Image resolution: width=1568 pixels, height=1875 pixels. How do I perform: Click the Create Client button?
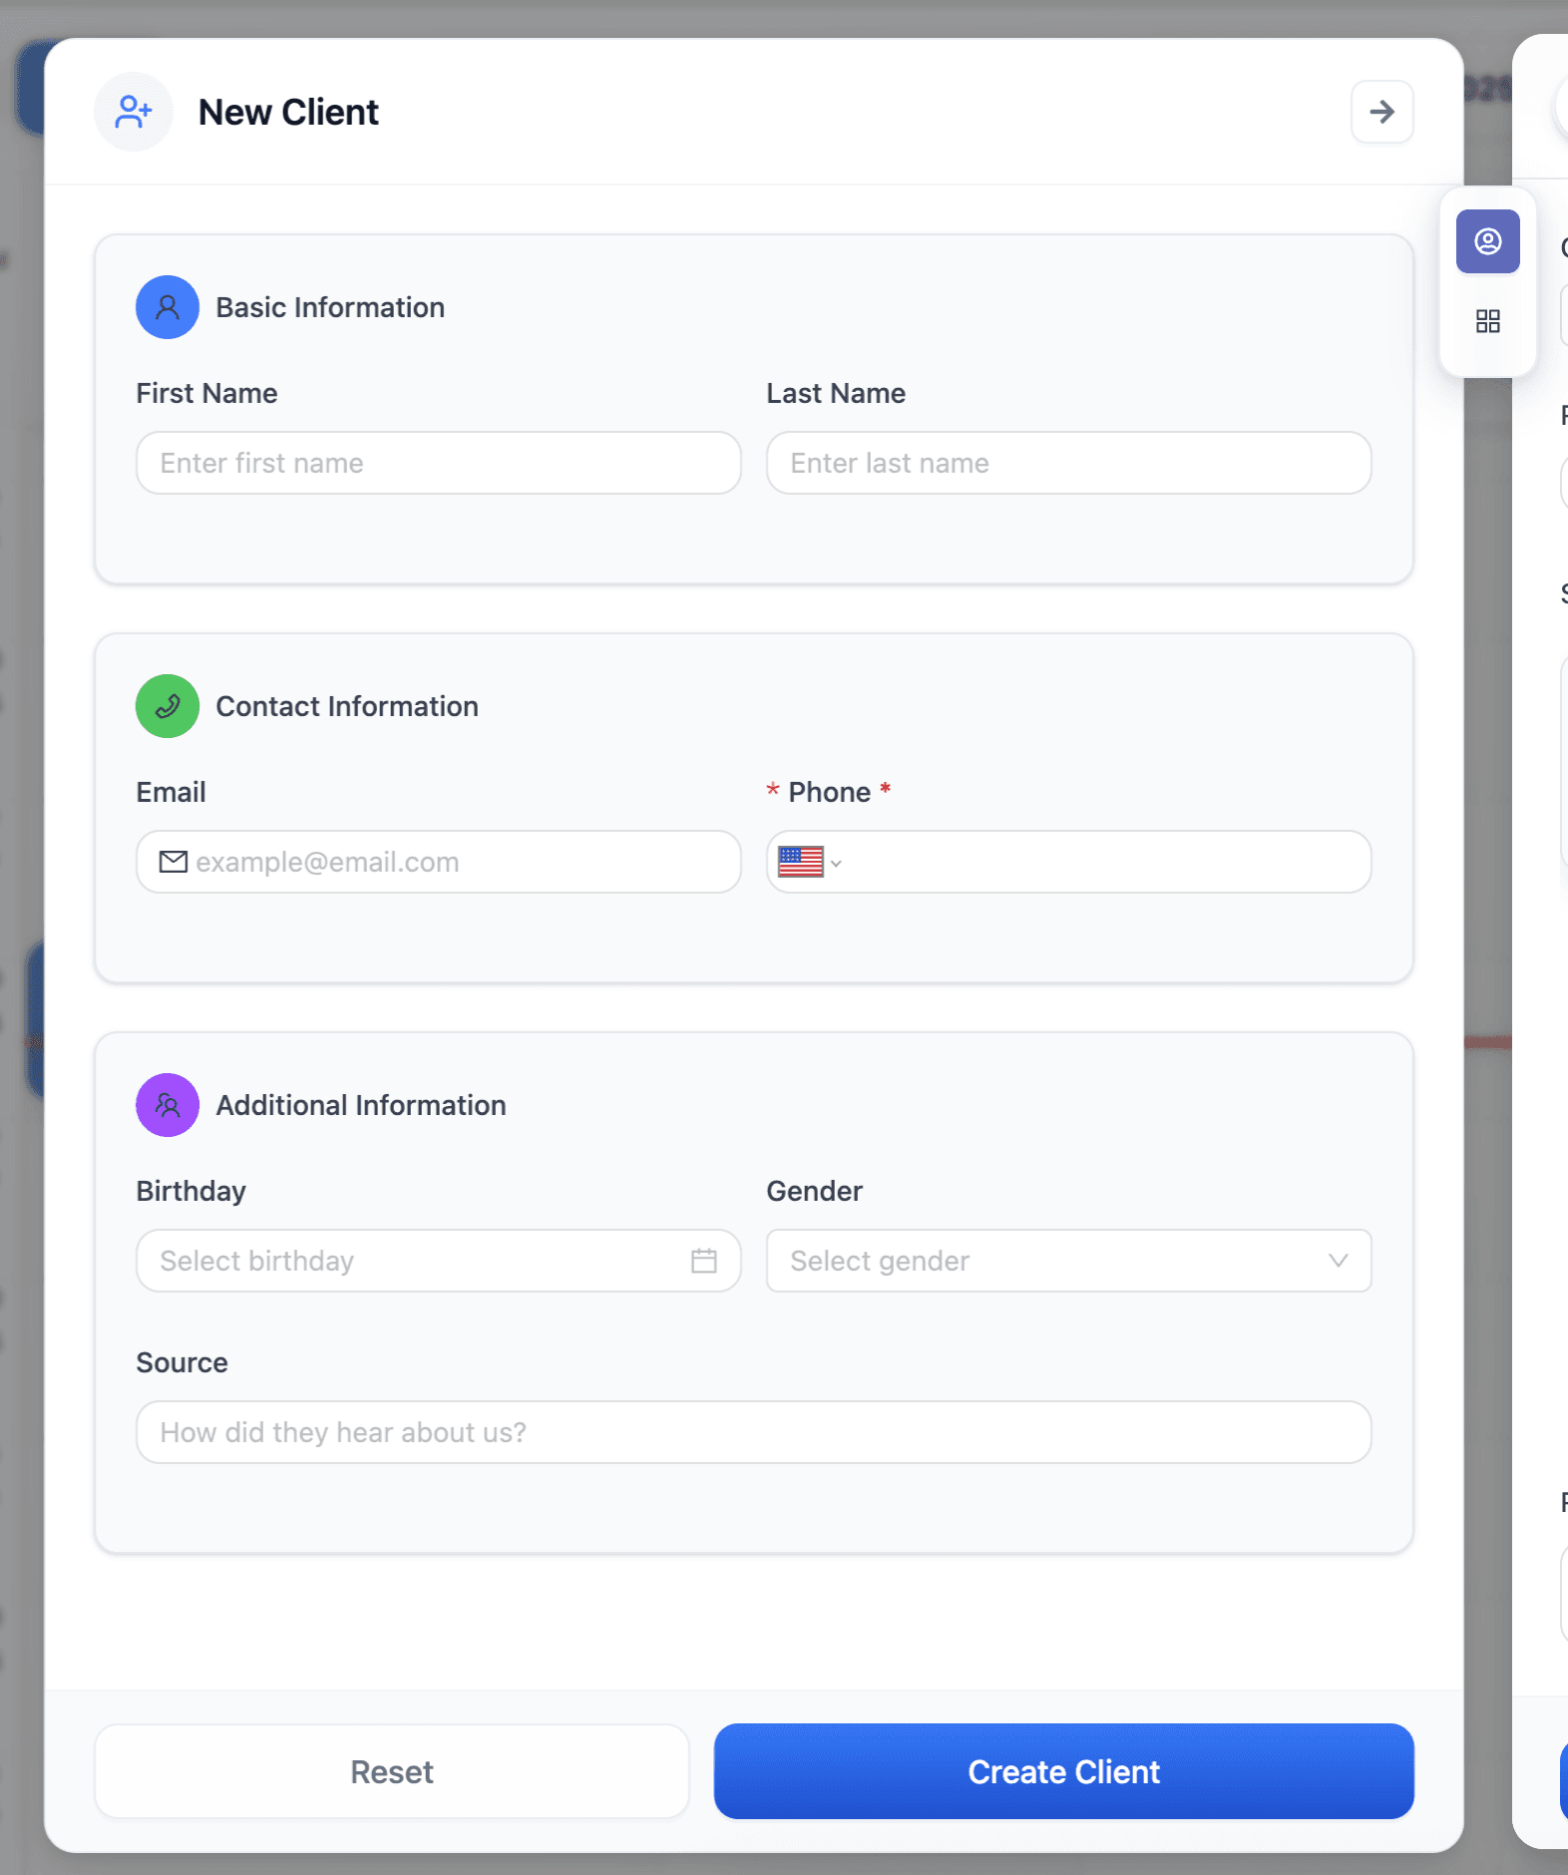pos(1063,1771)
